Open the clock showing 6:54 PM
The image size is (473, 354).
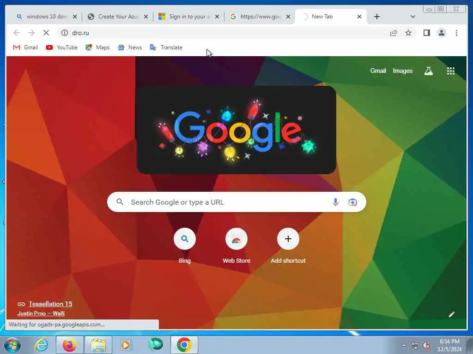pyautogui.click(x=449, y=345)
